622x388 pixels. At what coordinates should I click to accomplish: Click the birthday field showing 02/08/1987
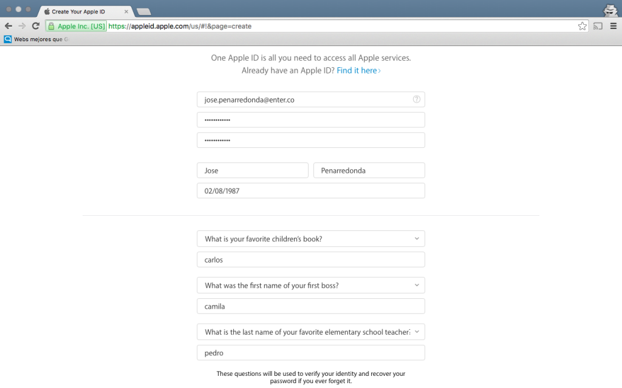[x=310, y=191]
